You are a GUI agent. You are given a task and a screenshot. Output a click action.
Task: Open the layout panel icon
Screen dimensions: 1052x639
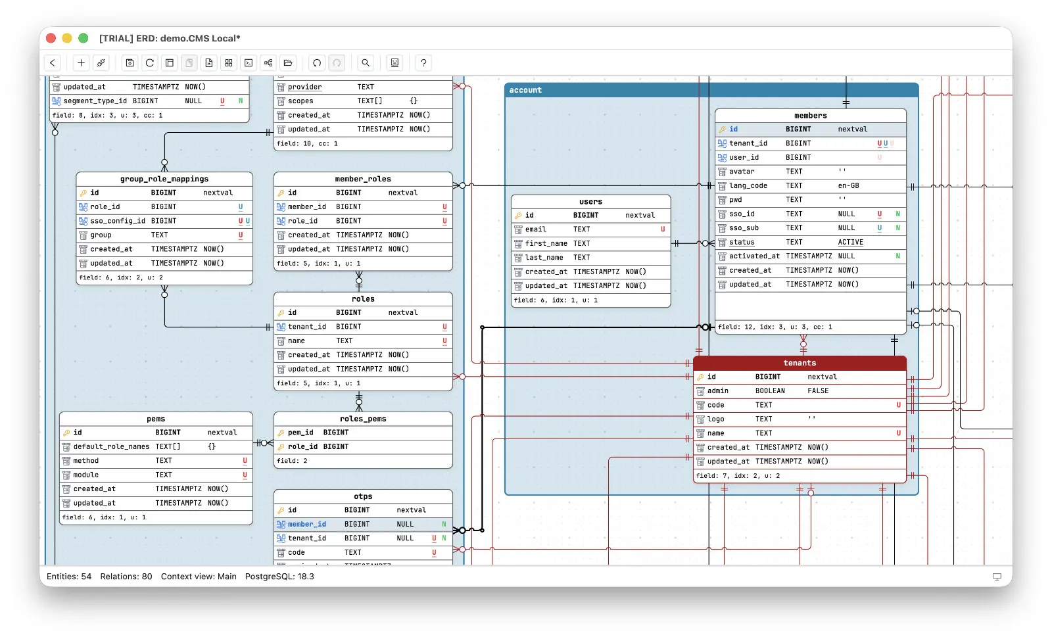pyautogui.click(x=170, y=63)
